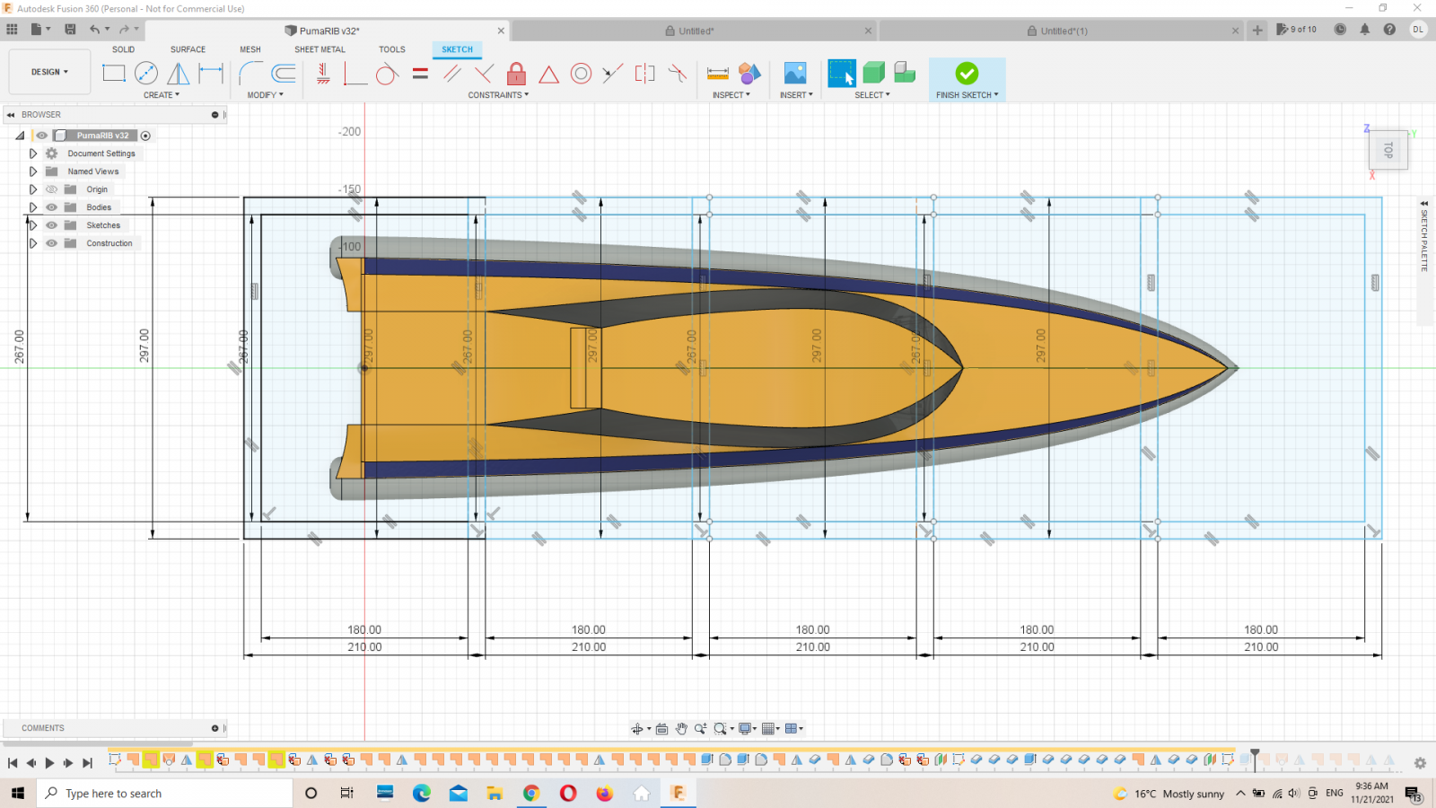Apply the Curvature constraint
The width and height of the screenshot is (1436, 808).
[678, 73]
